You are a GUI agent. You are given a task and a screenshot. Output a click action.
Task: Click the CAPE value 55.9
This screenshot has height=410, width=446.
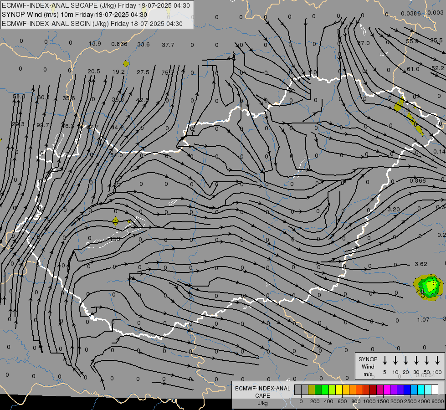click(412, 41)
